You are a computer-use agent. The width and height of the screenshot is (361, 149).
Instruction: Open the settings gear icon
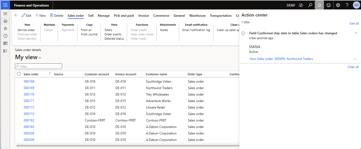pyautogui.click(x=338, y=5)
